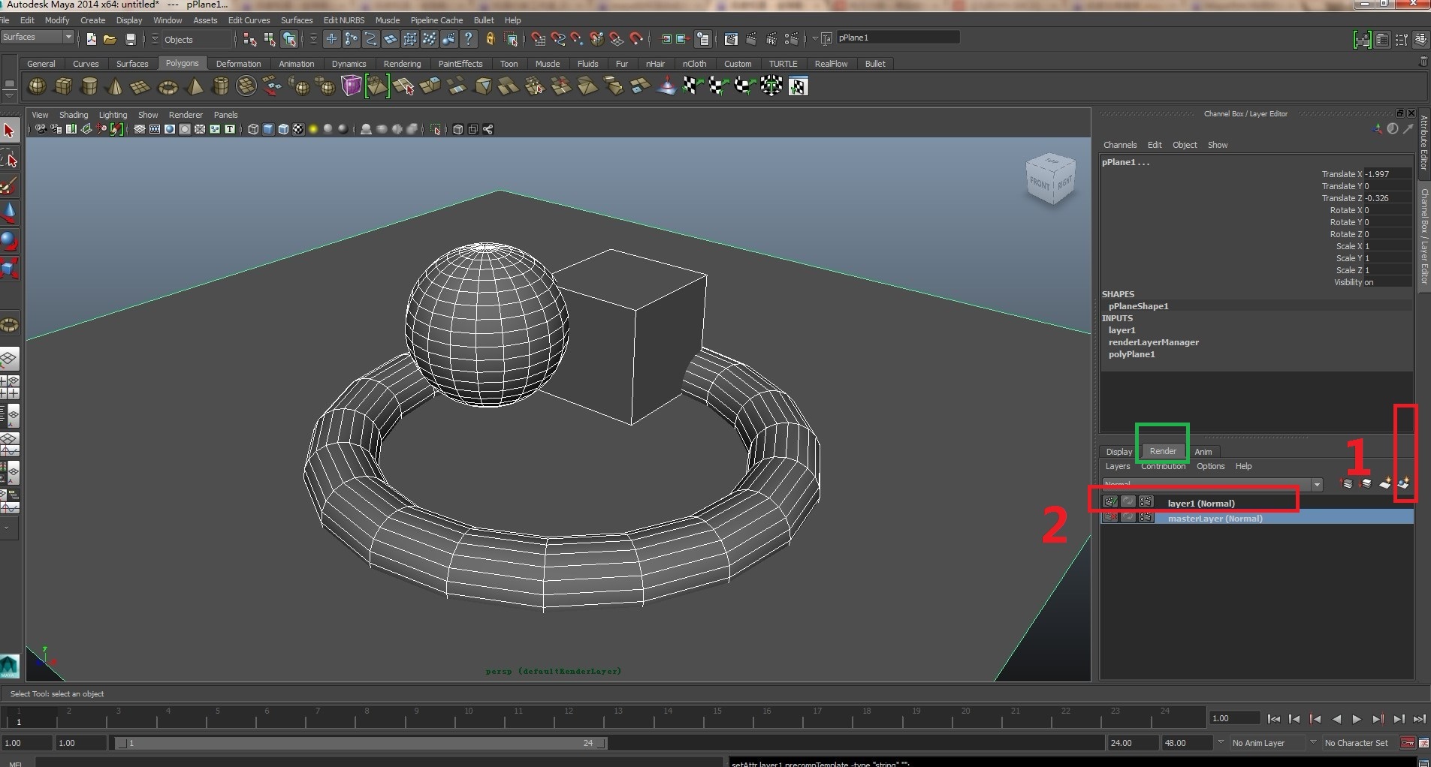Create a new empty render layer
The image size is (1431, 767).
(1385, 484)
